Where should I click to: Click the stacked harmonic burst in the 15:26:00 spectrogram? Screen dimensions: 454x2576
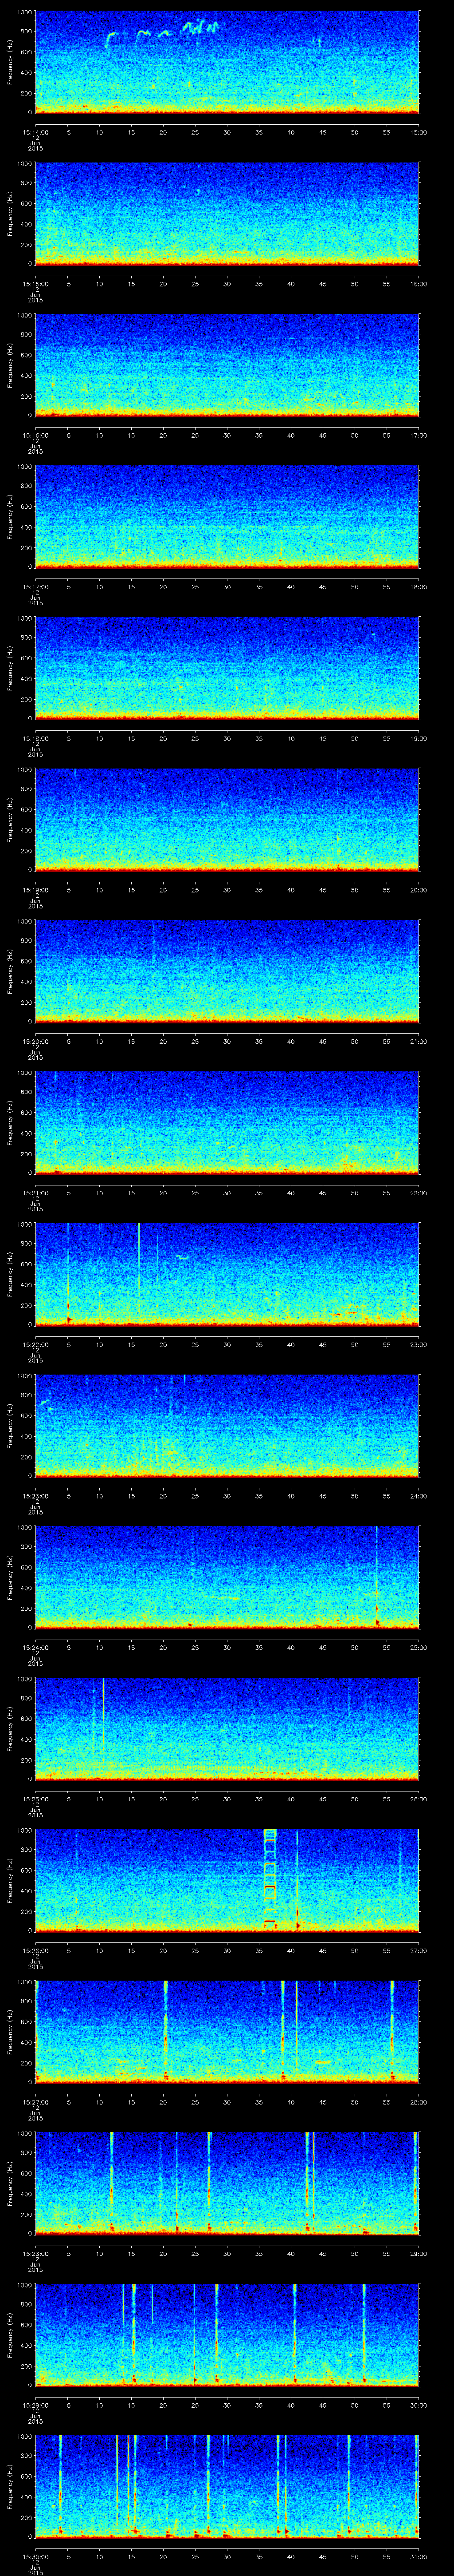pyautogui.click(x=270, y=1880)
